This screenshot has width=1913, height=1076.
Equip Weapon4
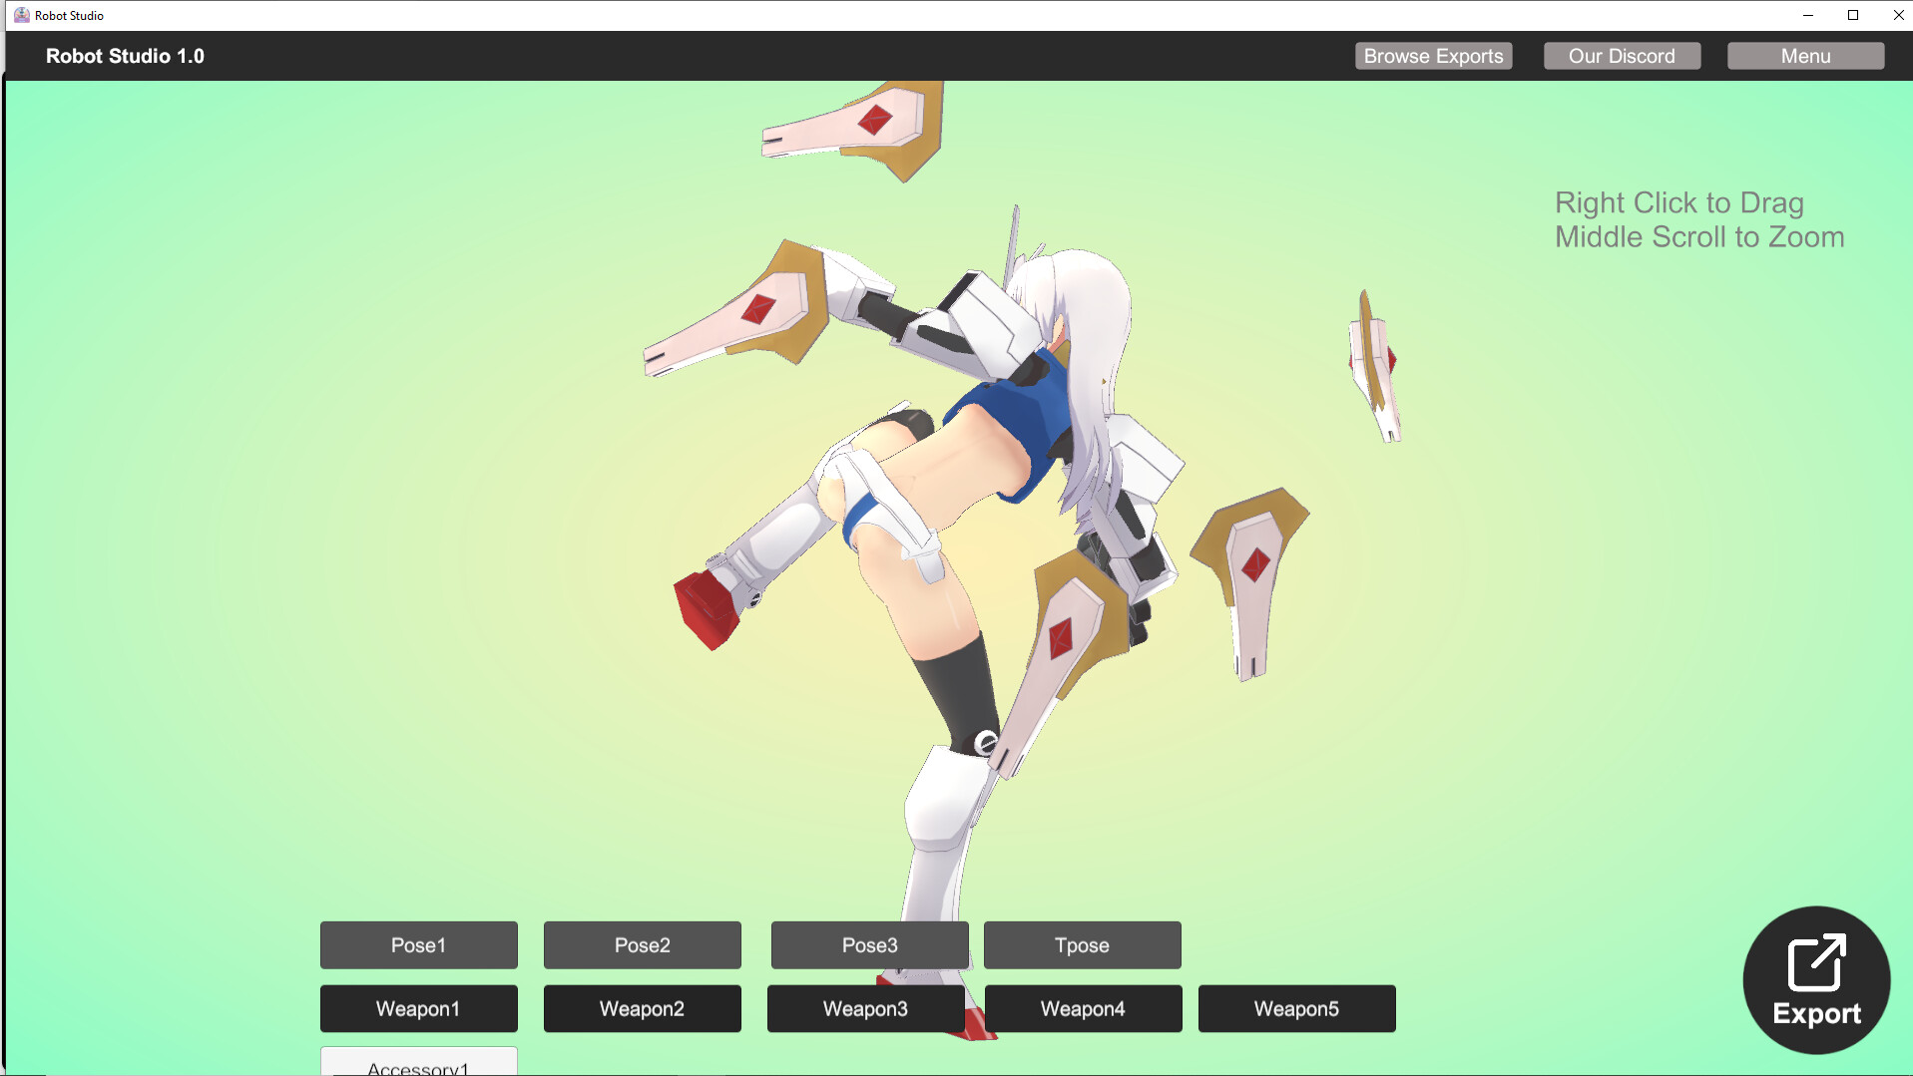point(1082,1008)
